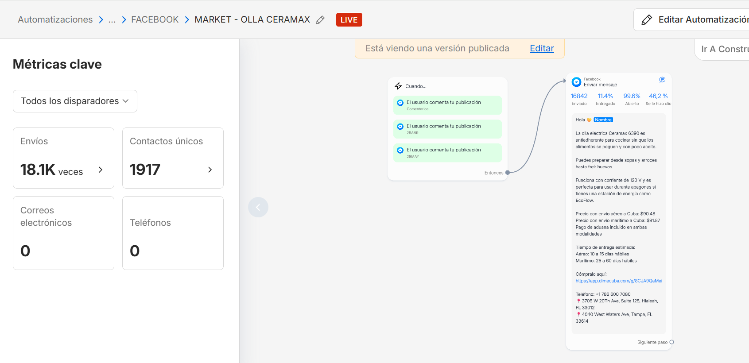Click the Envíos 18.1K veces value
The image size is (749, 363).
(x=51, y=170)
